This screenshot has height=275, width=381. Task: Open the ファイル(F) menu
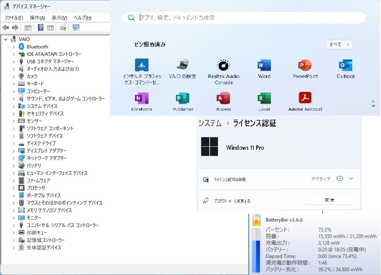point(14,18)
